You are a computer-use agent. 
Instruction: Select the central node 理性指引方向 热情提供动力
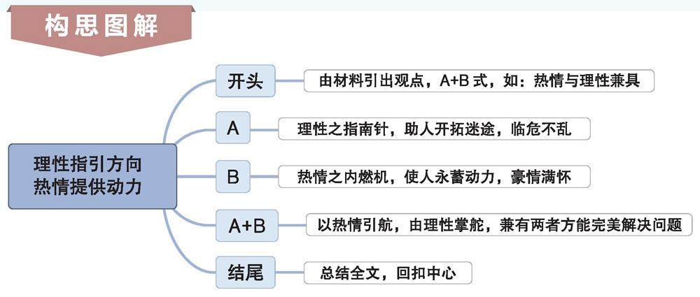tap(92, 175)
